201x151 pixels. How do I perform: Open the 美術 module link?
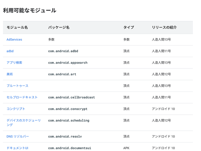[10, 74]
